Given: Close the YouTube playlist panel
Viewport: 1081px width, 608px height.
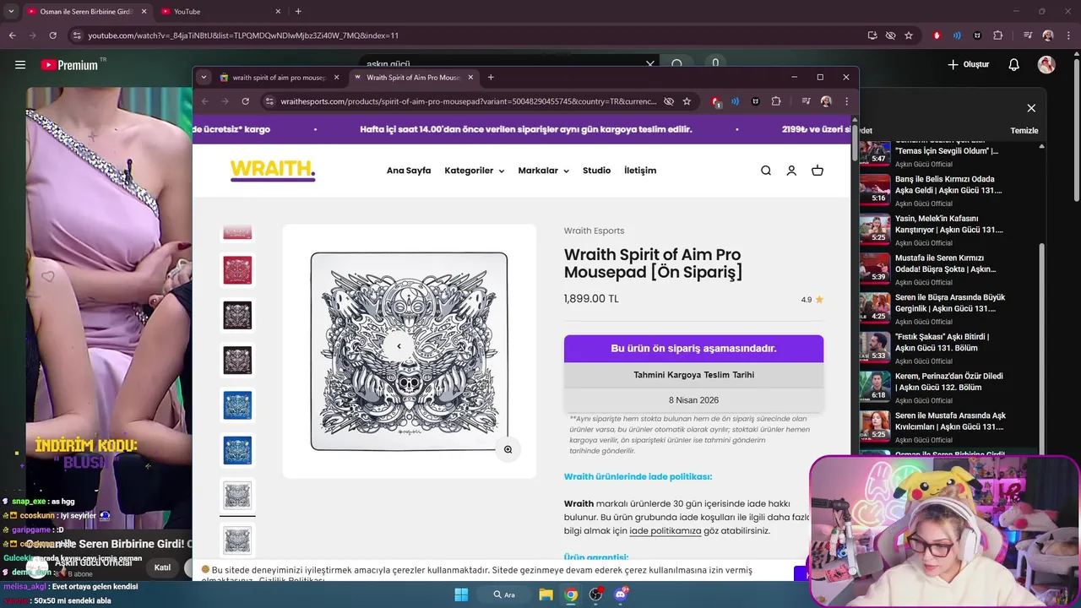Looking at the screenshot, I should (1031, 108).
